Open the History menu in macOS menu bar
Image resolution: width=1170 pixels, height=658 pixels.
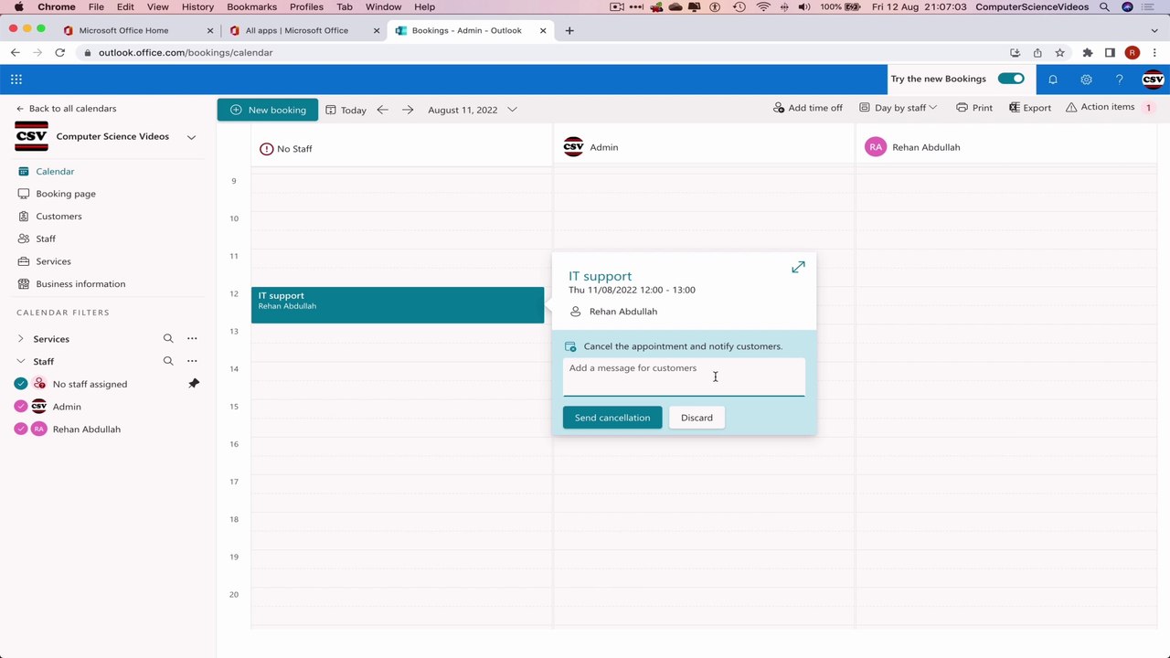[x=197, y=7]
